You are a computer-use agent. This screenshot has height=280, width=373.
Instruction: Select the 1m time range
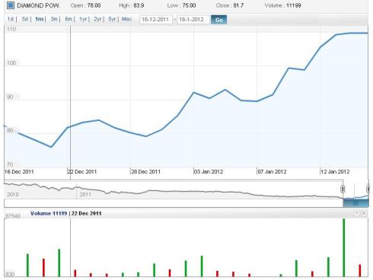[x=39, y=19]
